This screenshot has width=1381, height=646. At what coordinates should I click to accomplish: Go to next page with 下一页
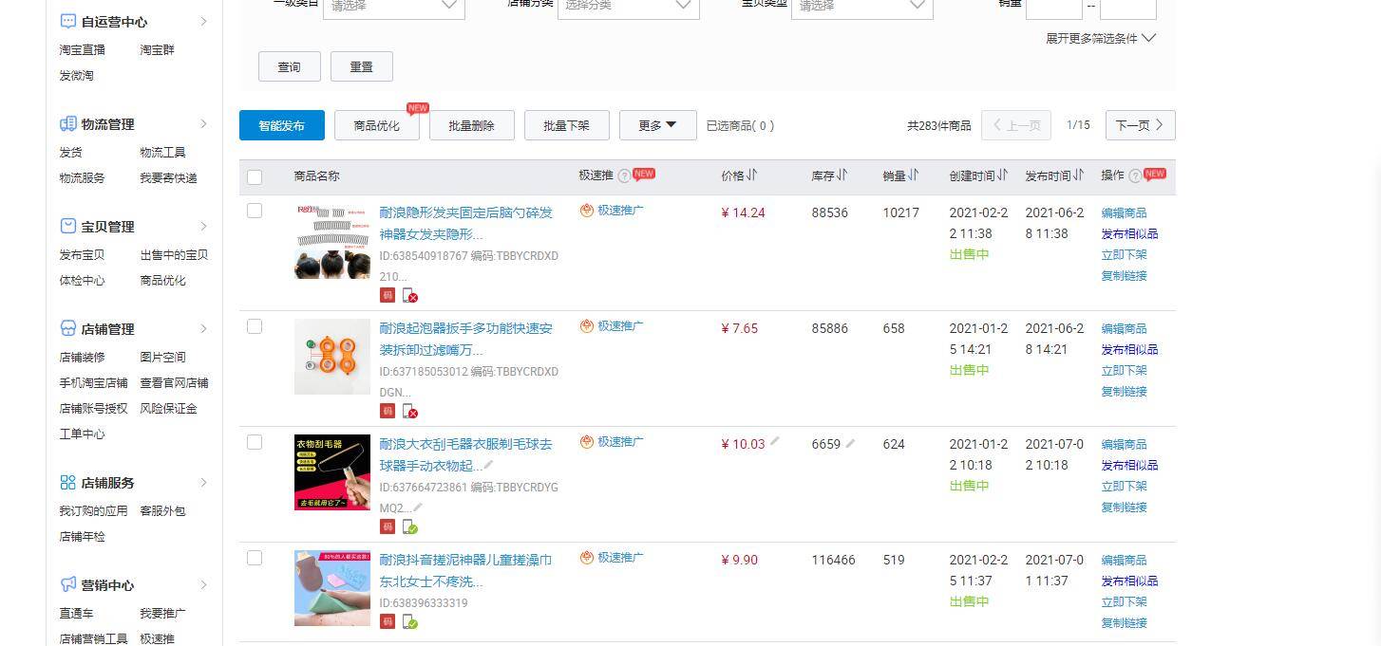pyautogui.click(x=1140, y=125)
